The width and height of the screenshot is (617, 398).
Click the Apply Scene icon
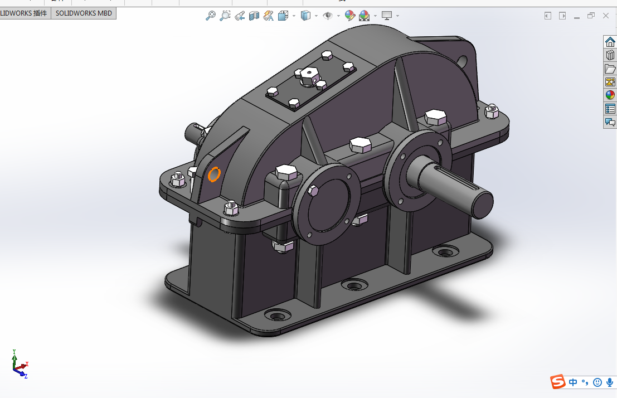364,16
